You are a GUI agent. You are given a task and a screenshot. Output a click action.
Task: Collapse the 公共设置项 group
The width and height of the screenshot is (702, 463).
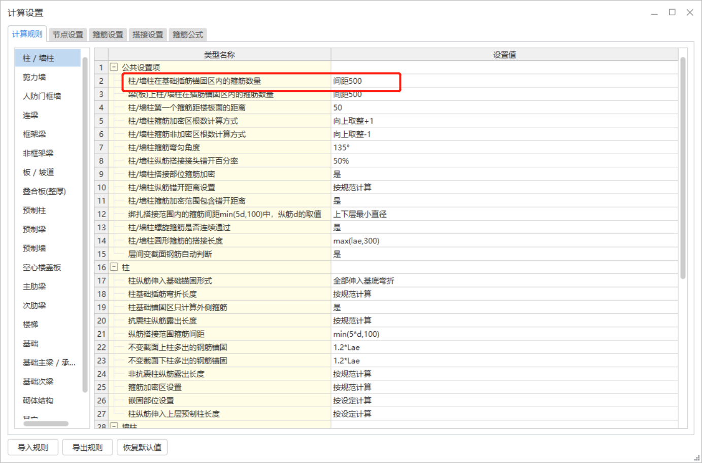[114, 67]
